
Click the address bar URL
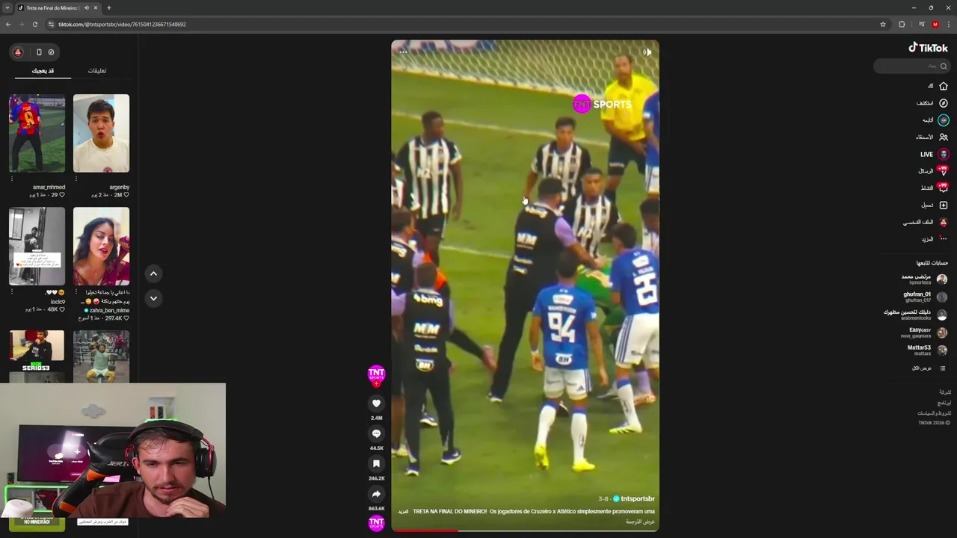(122, 25)
